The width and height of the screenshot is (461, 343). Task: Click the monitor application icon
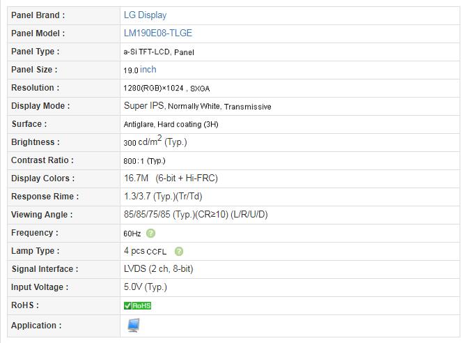click(134, 325)
